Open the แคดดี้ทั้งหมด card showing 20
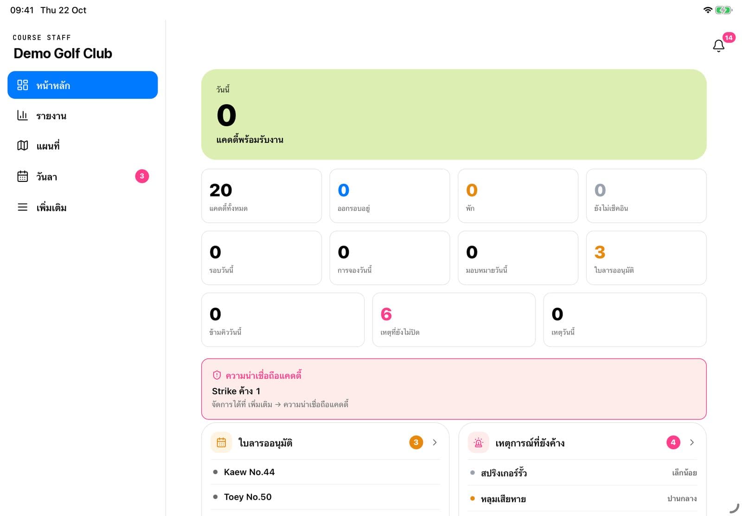742x516 pixels. click(x=262, y=196)
